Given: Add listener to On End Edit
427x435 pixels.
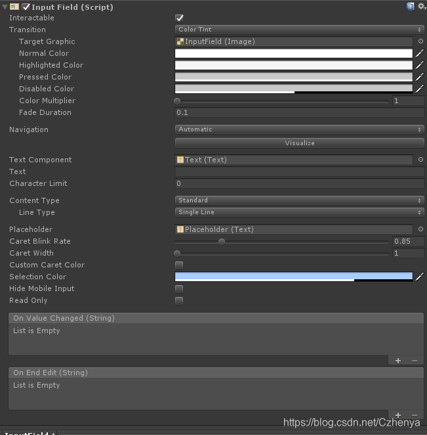Looking at the screenshot, I should (398, 415).
